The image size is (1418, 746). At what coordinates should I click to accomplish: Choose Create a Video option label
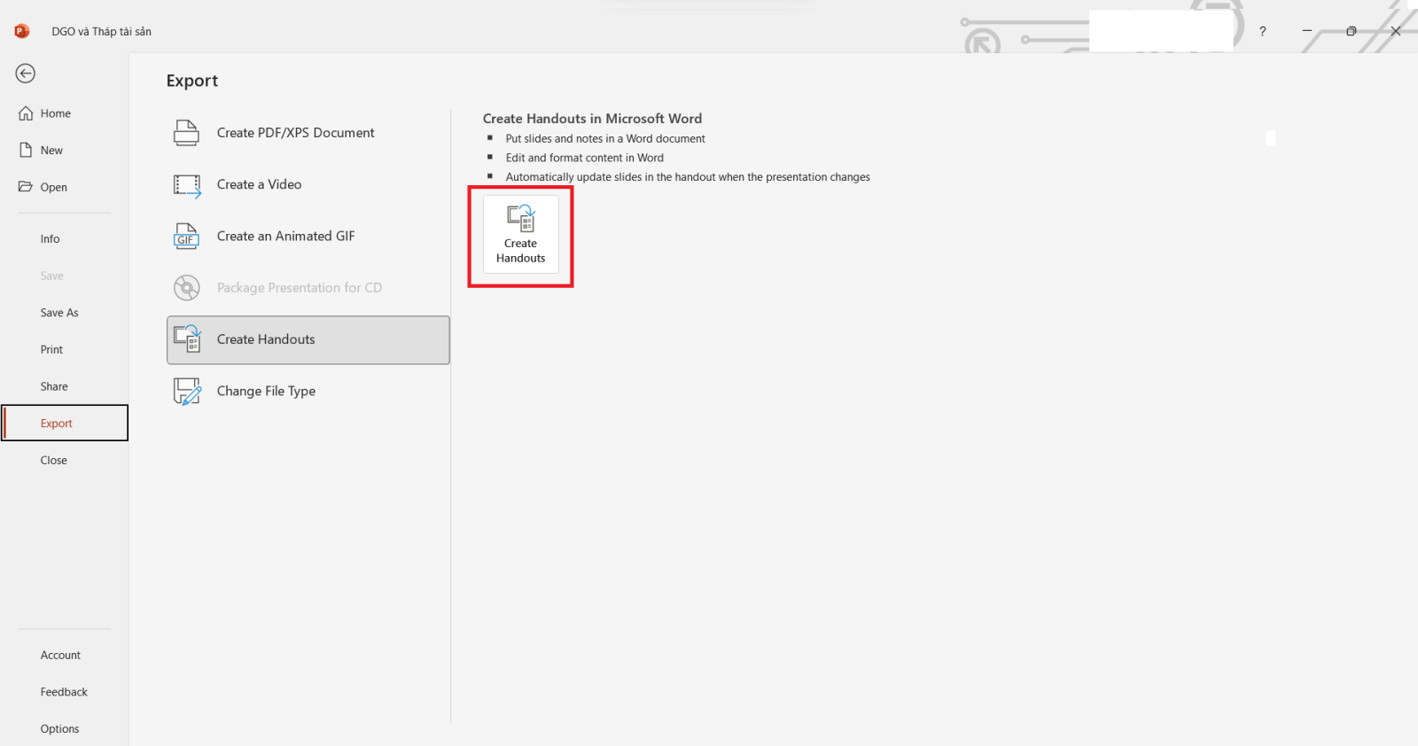pos(260,184)
